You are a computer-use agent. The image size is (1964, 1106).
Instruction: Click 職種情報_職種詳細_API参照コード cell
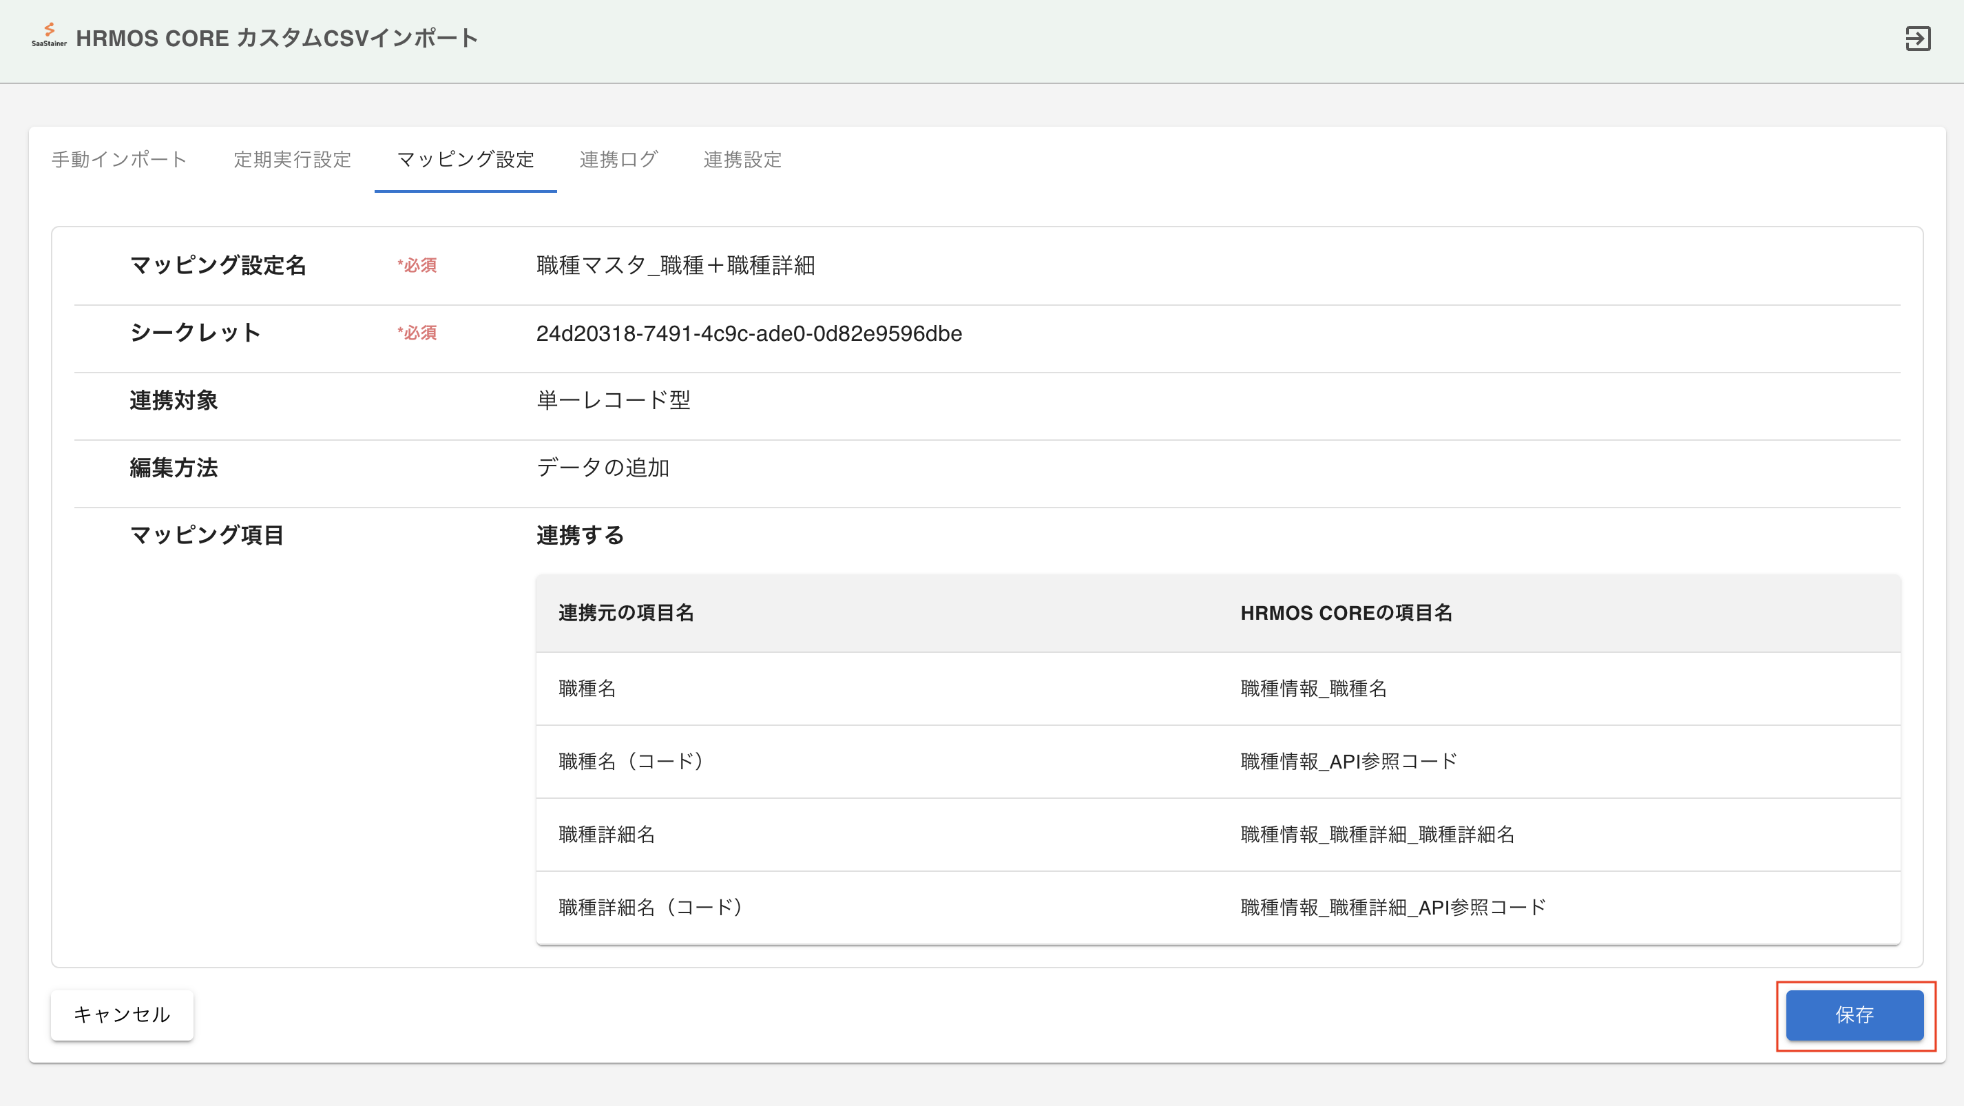point(1393,907)
